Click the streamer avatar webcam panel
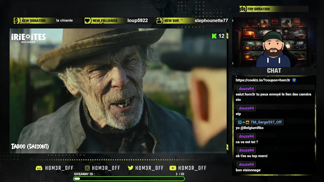324x182 pixels. tap(274, 42)
